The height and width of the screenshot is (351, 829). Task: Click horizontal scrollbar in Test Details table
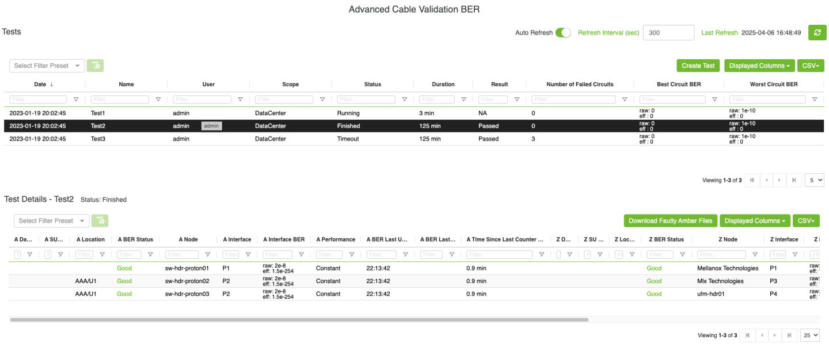[x=299, y=319]
